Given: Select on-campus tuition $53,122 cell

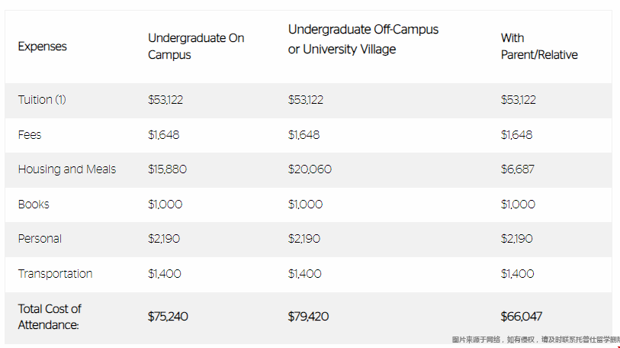Looking at the screenshot, I should (165, 99).
